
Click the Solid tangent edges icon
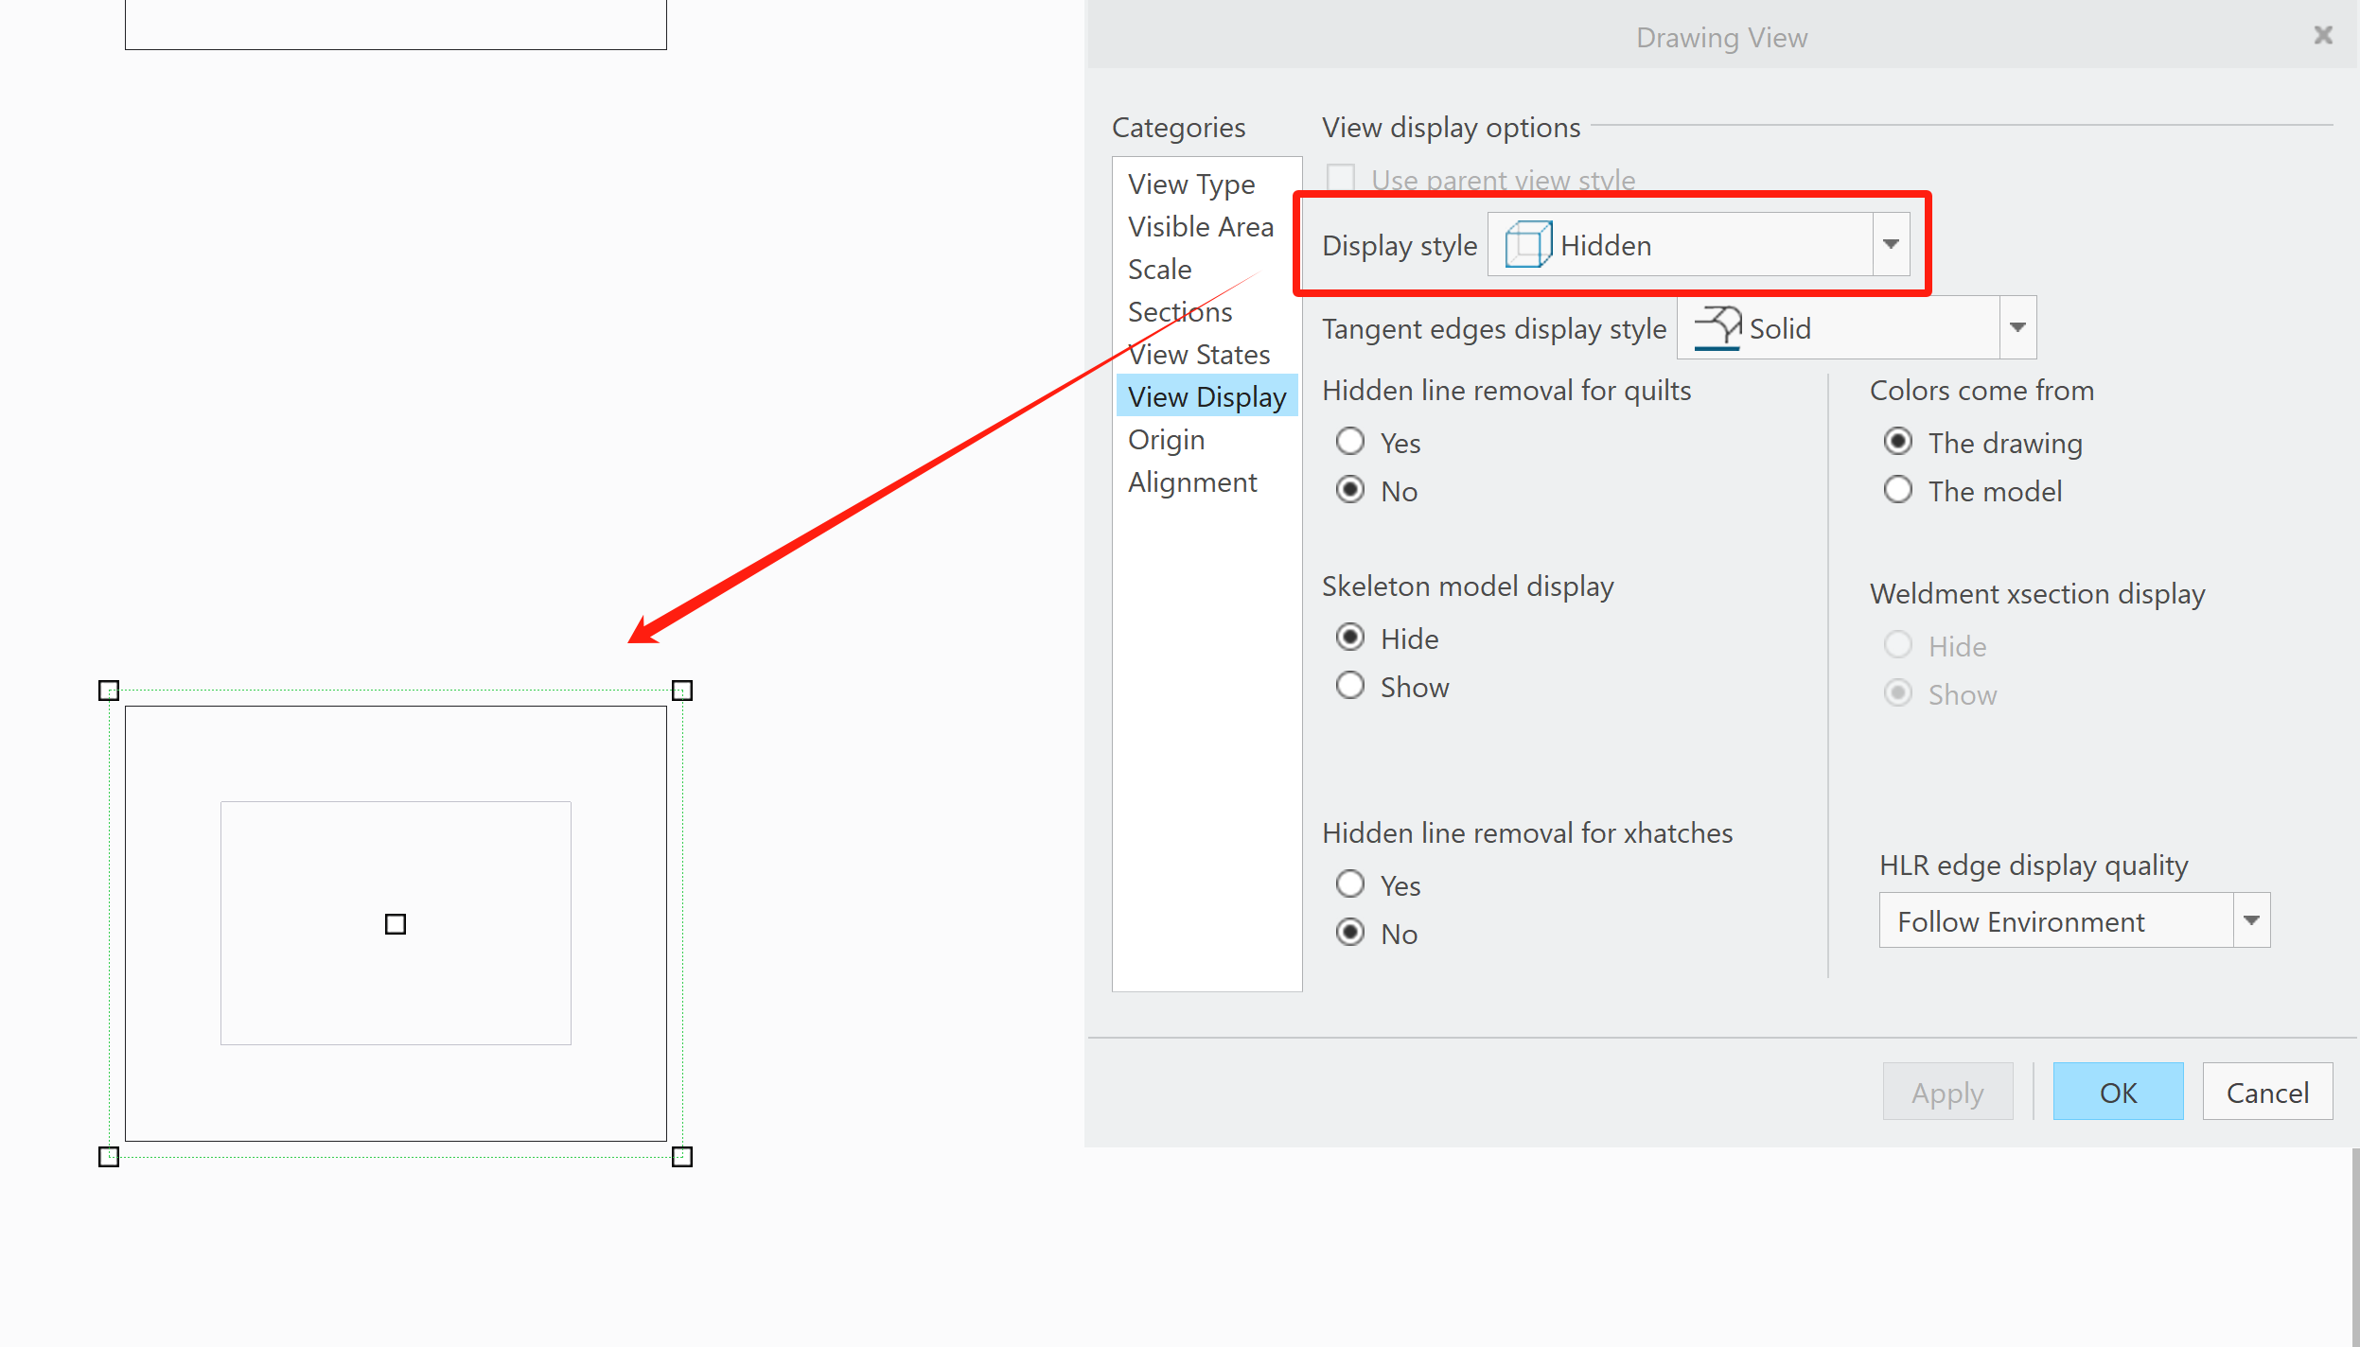(1718, 326)
